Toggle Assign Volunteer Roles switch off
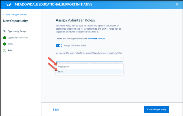The image size is (183, 116). [x=59, y=46]
